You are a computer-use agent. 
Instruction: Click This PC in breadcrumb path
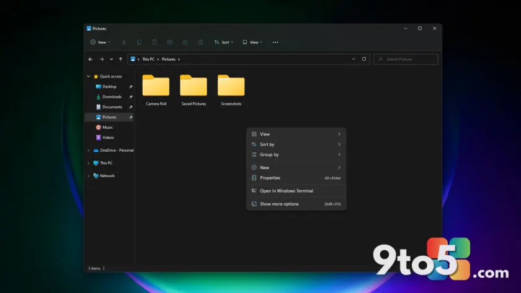pyautogui.click(x=148, y=59)
